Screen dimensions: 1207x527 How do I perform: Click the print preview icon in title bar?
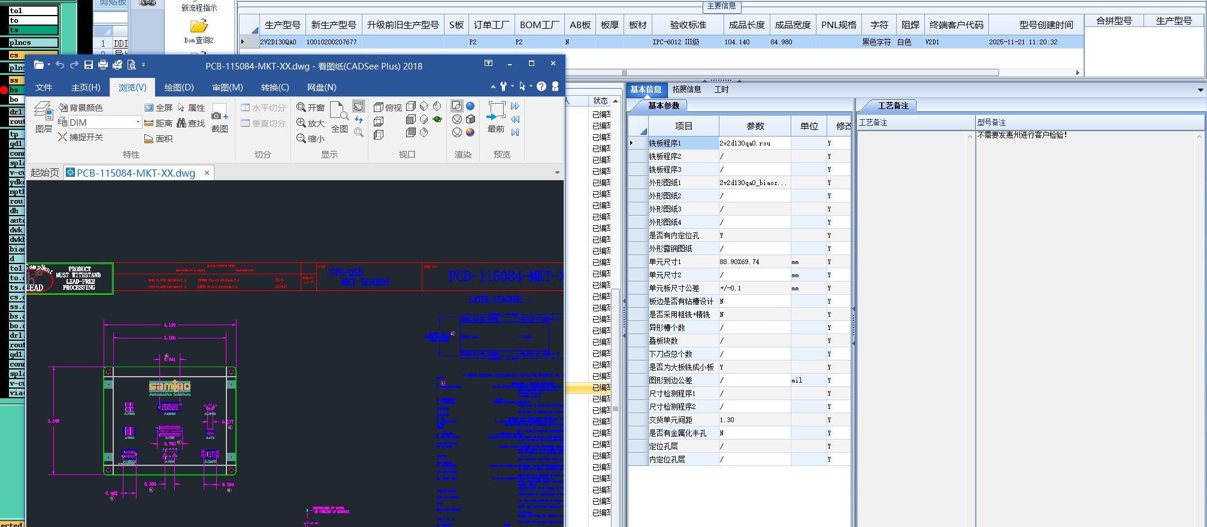(x=132, y=65)
